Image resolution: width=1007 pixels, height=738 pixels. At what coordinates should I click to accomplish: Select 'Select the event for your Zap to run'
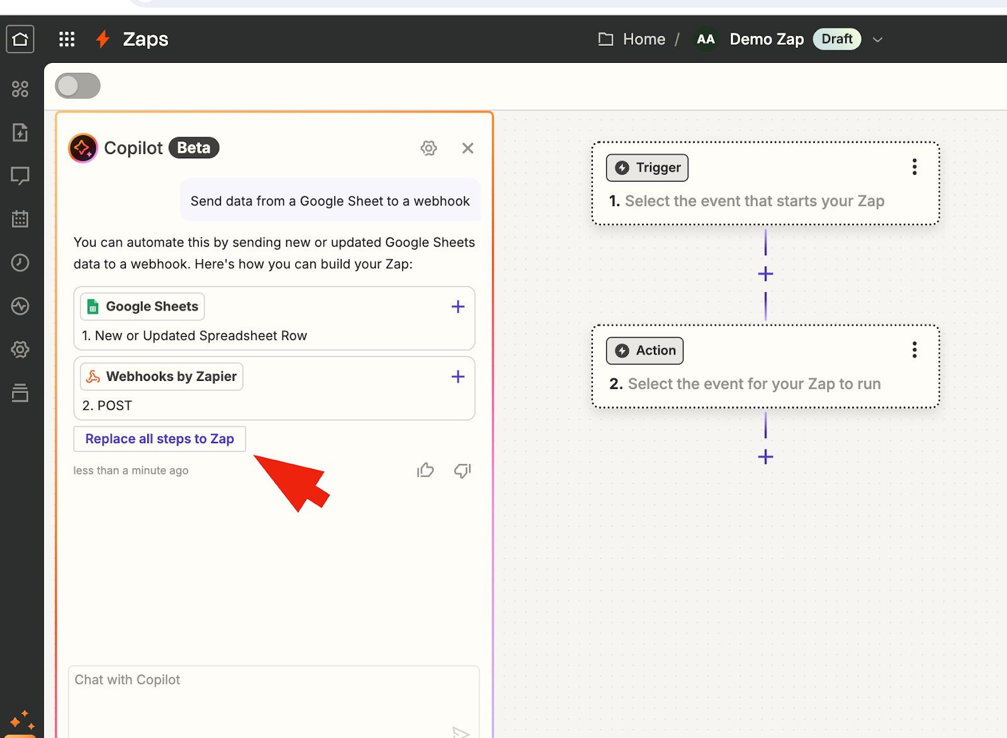(755, 384)
